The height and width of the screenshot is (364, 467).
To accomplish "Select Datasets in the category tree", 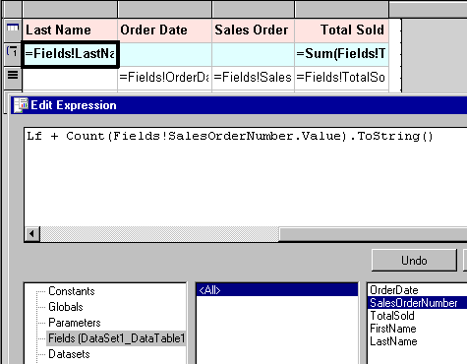I will point(69,354).
